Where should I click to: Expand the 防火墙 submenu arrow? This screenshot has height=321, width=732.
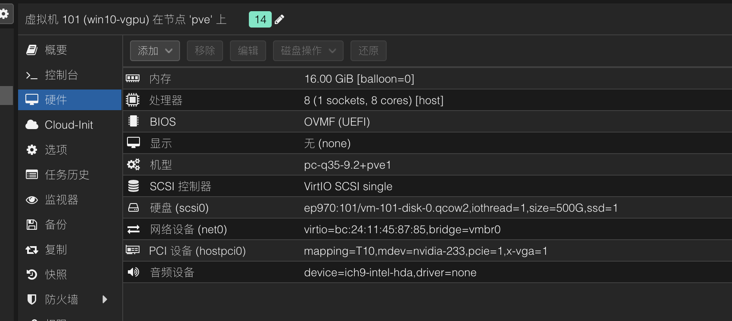pyautogui.click(x=105, y=299)
